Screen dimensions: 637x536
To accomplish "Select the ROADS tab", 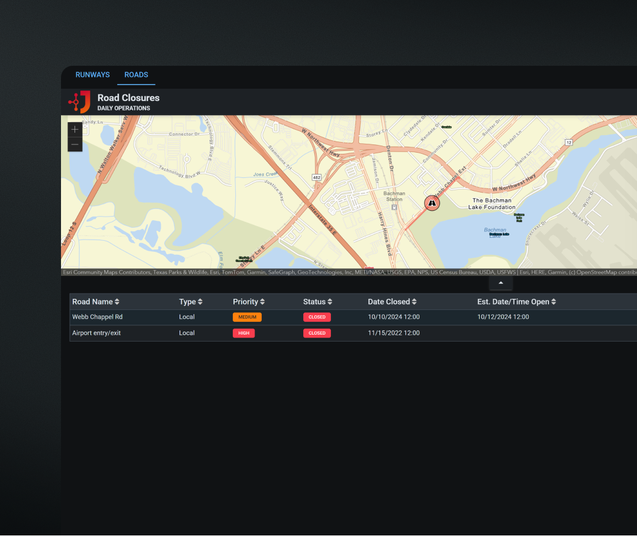I will [x=136, y=75].
